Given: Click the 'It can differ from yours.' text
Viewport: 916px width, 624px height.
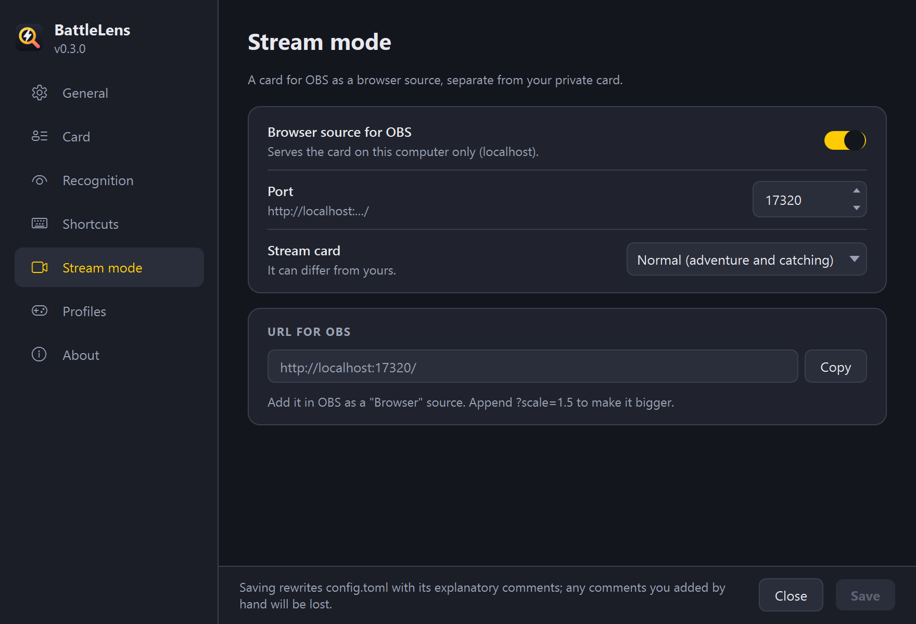Looking at the screenshot, I should [x=332, y=270].
